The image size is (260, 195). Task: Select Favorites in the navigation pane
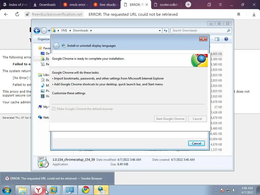[x=44, y=48]
